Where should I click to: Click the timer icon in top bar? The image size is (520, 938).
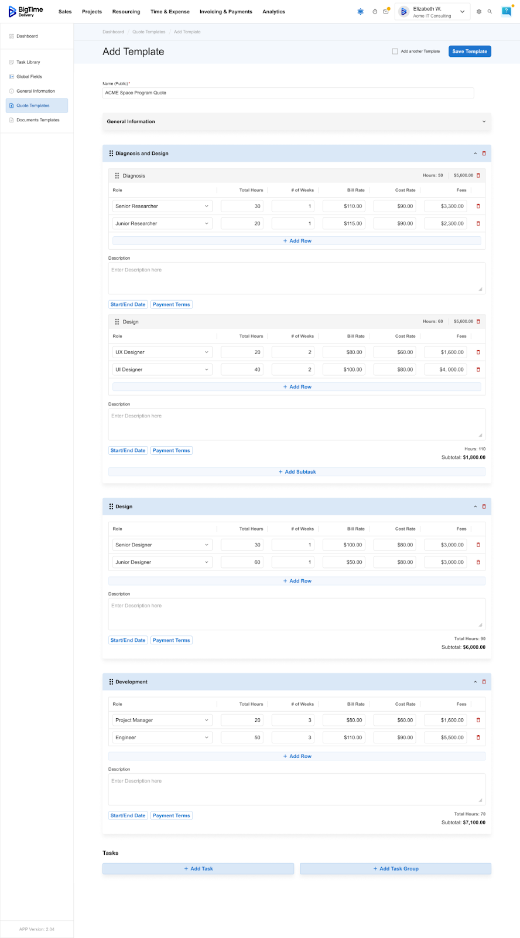coord(375,12)
